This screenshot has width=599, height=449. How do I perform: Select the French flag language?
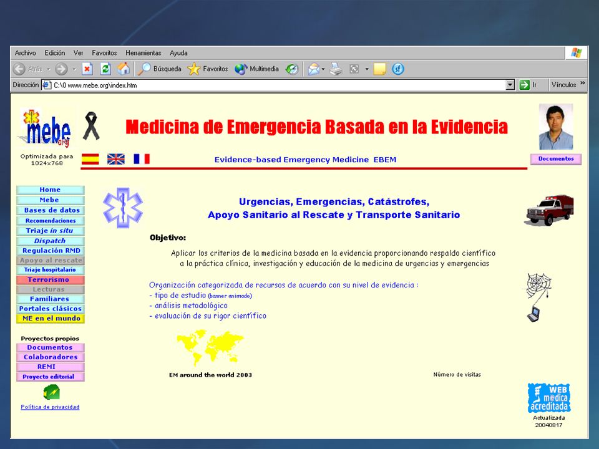(142, 159)
